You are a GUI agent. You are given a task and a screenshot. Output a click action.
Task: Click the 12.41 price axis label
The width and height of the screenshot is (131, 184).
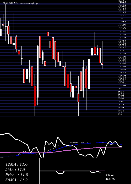coord(122,41)
